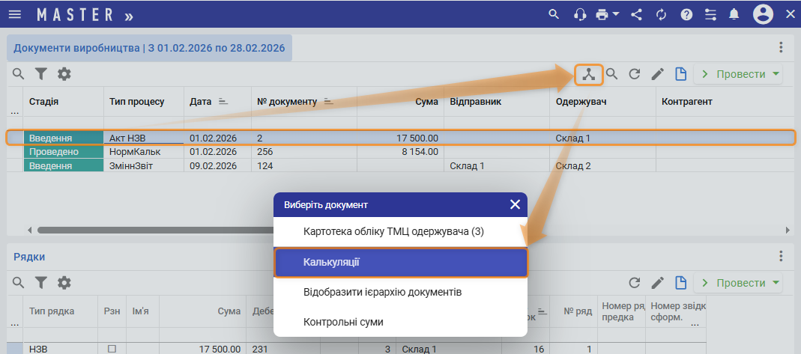Open the notifications bell
Screen dimensions: 801x354
pyautogui.click(x=734, y=14)
